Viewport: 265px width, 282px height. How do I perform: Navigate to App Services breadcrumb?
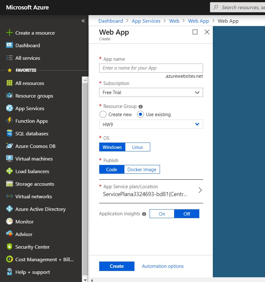[146, 21]
